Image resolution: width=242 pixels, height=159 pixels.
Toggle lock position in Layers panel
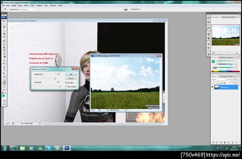[x=222, y=83]
